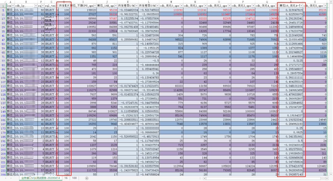The image size is (333, 181).
Task: Click cell value 124224
Action: click(243, 166)
